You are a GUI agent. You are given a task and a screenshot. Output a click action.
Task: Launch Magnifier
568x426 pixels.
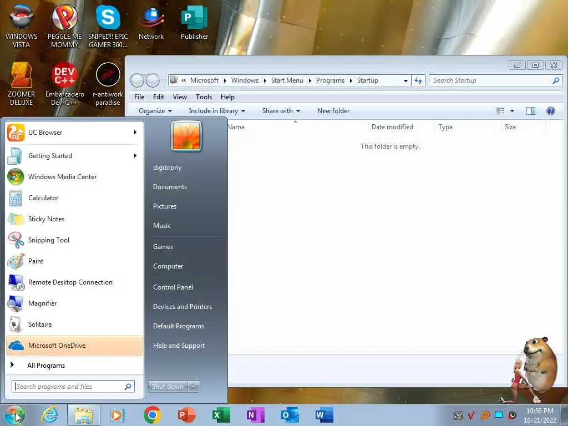[x=74, y=303]
